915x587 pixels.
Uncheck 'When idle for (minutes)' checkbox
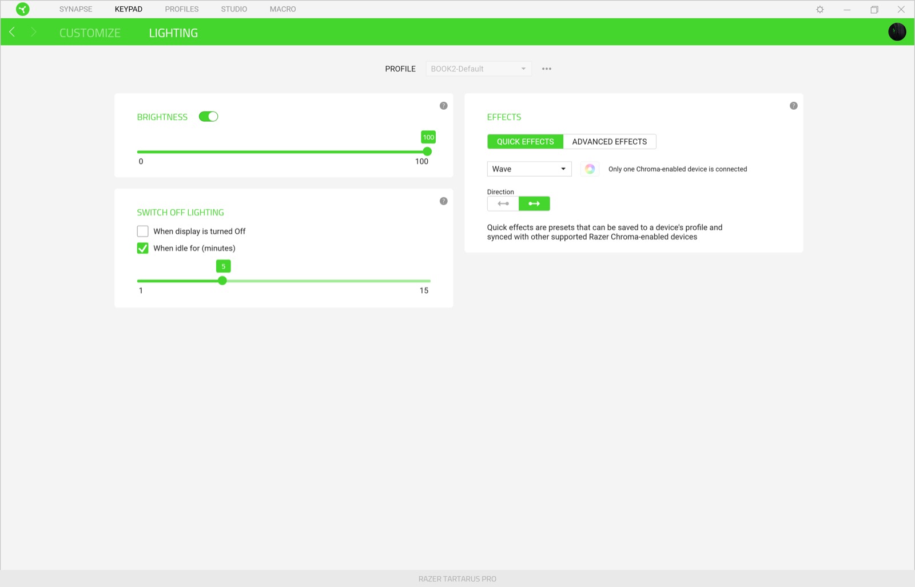click(142, 248)
